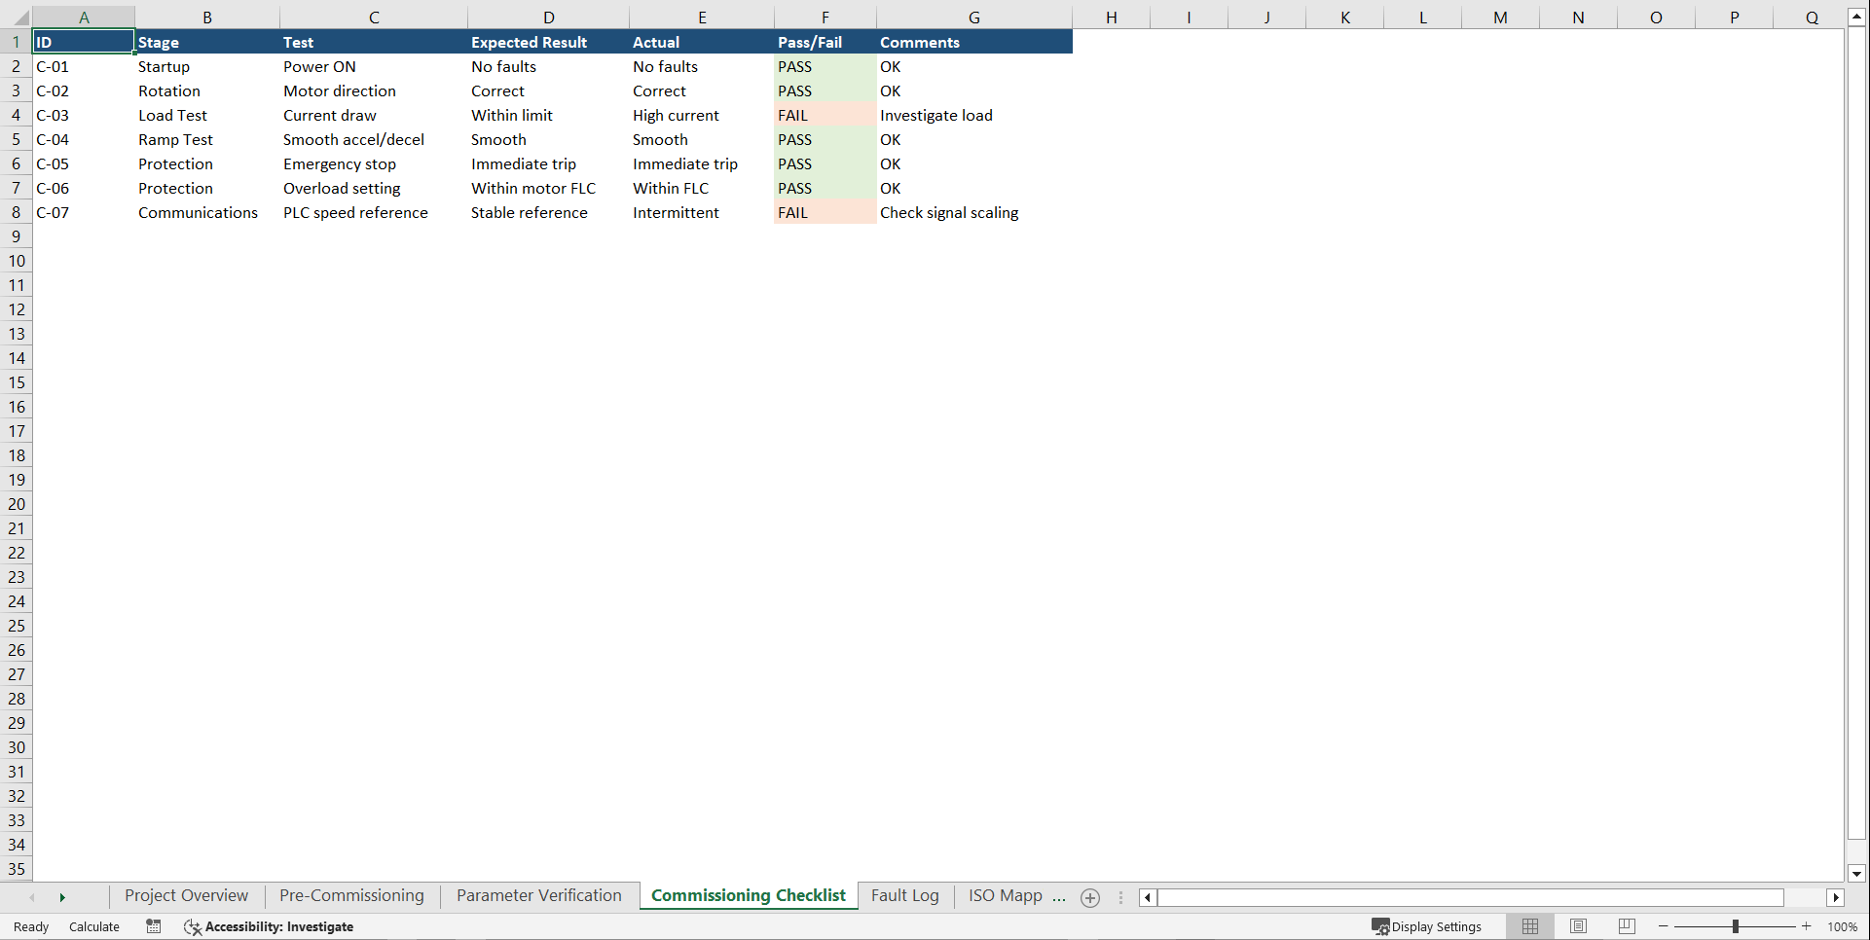Select the Page Layout view icon
Viewport: 1870px width, 940px height.
pos(1578,926)
